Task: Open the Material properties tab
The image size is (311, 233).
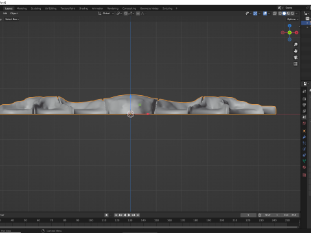Action: pyautogui.click(x=305, y=167)
